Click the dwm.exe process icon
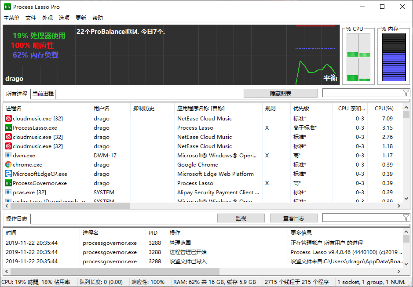The image size is (413, 287). coord(8,155)
